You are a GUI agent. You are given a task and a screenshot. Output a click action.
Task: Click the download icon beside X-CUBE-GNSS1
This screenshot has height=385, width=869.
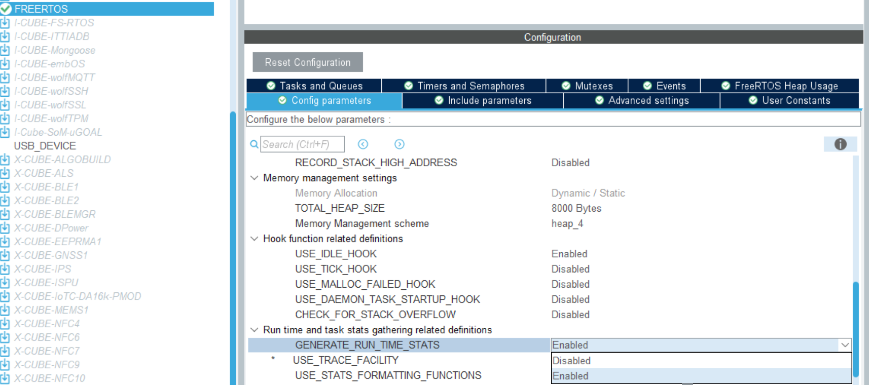click(5, 255)
